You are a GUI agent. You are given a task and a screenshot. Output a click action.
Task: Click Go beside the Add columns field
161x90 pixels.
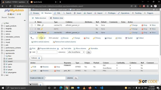[89, 52]
